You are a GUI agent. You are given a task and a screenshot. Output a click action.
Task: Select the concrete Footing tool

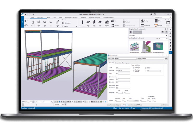pyautogui.click(x=107, y=22)
